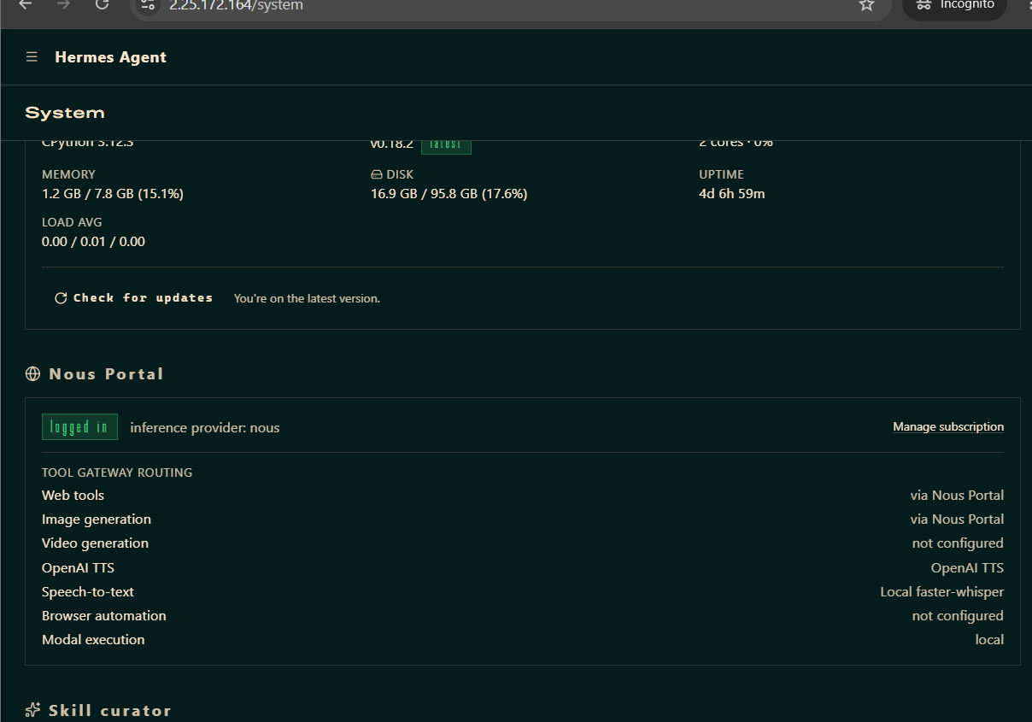This screenshot has height=722, width=1032.
Task: Click the LOAD AVG label
Action: coord(72,222)
